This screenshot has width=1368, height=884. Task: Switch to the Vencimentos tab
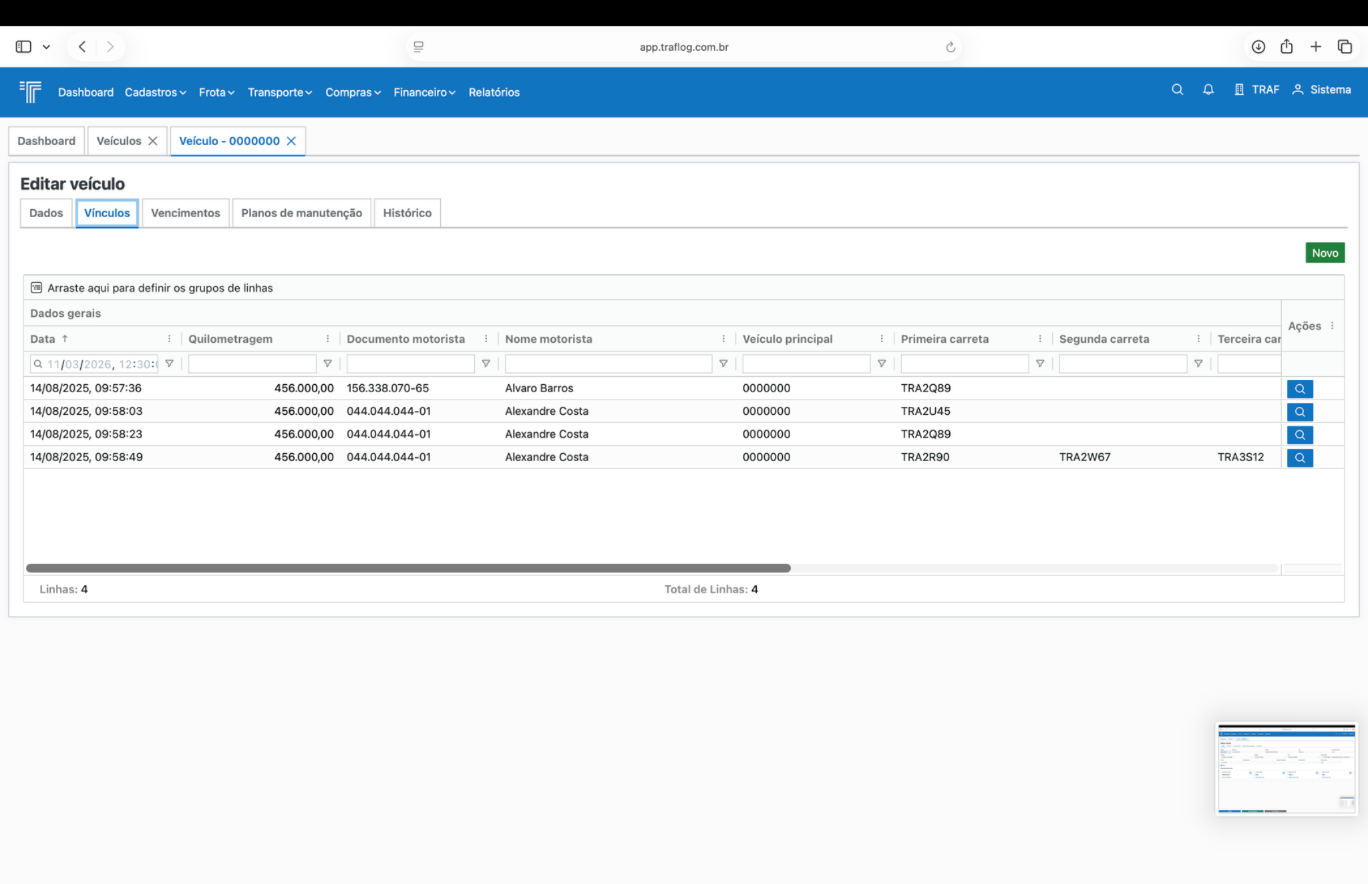tap(185, 213)
